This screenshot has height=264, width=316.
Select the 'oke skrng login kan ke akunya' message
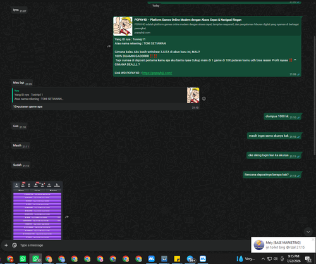click(274, 155)
